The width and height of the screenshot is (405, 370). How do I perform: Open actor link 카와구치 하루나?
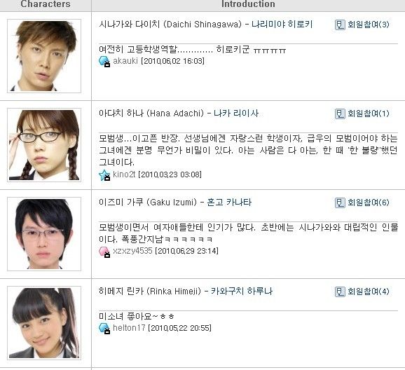point(242,292)
